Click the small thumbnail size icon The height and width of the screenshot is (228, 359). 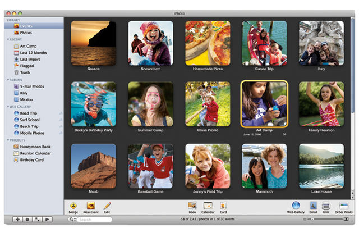pyautogui.click(x=305, y=220)
